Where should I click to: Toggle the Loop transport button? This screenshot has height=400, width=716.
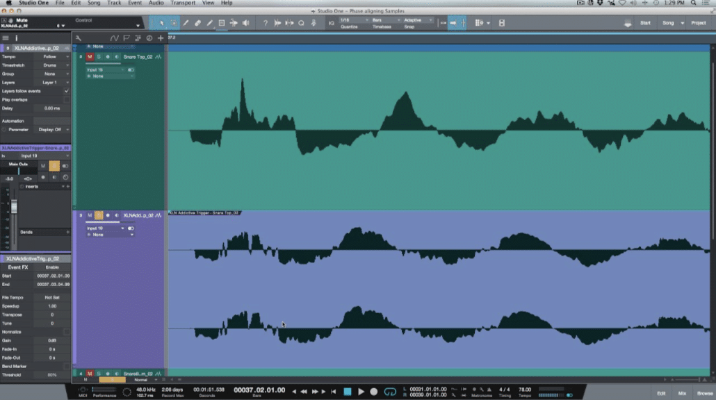390,392
